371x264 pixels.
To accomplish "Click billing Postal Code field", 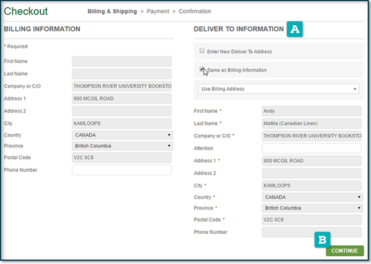I will 121,158.
